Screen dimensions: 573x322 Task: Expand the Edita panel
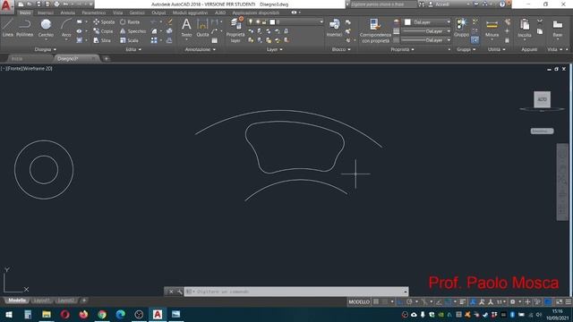[x=133, y=49]
